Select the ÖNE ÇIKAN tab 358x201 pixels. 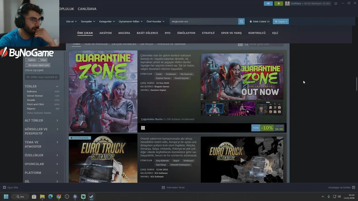point(85,33)
